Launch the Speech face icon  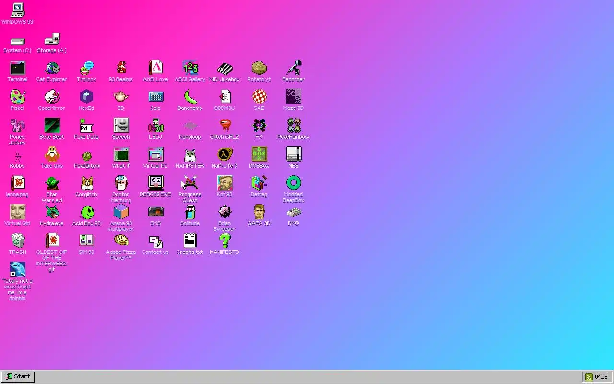point(121,126)
